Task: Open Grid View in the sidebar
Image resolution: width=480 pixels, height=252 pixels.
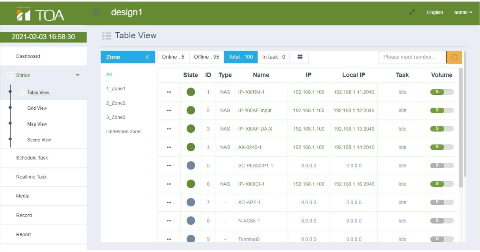Action: point(37,108)
